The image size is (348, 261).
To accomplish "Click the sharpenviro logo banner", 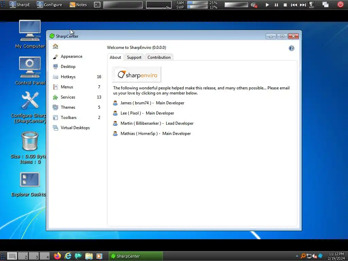I will click(137, 74).
